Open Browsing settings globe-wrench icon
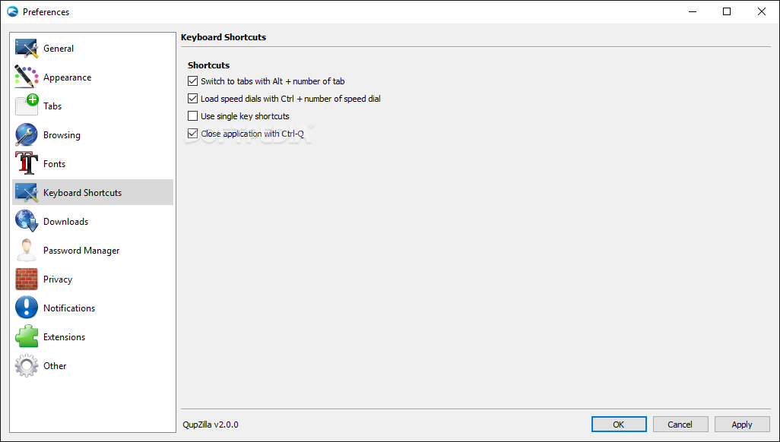Viewport: 780px width, 442px height. click(27, 134)
